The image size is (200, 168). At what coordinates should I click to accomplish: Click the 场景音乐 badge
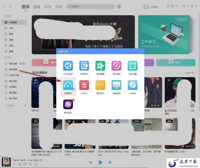[182, 19]
